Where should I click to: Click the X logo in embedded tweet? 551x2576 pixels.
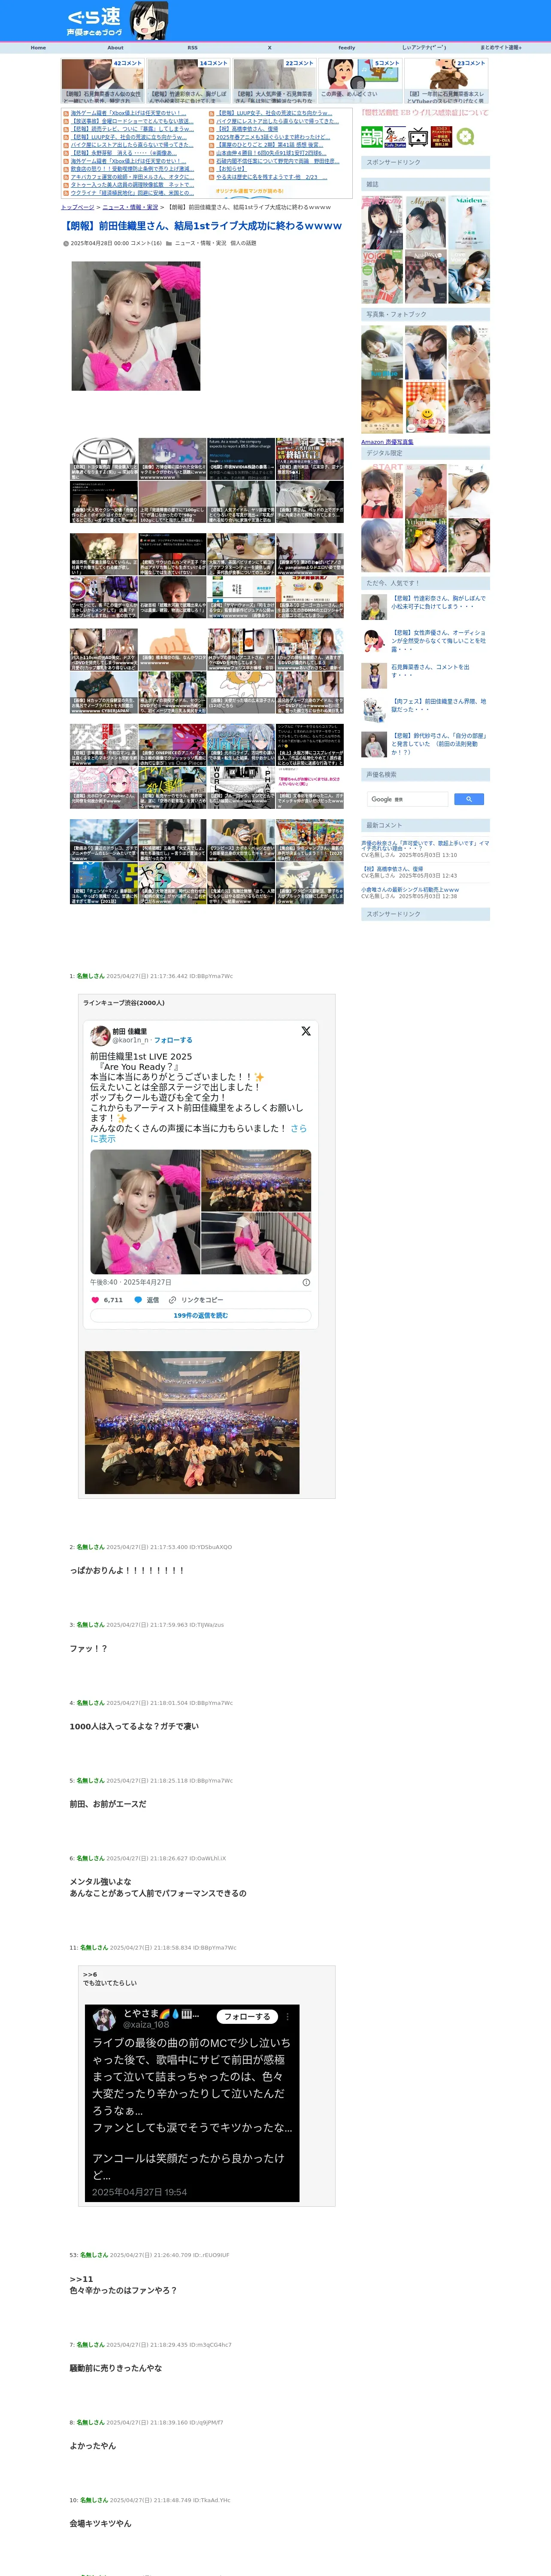pos(306,1030)
